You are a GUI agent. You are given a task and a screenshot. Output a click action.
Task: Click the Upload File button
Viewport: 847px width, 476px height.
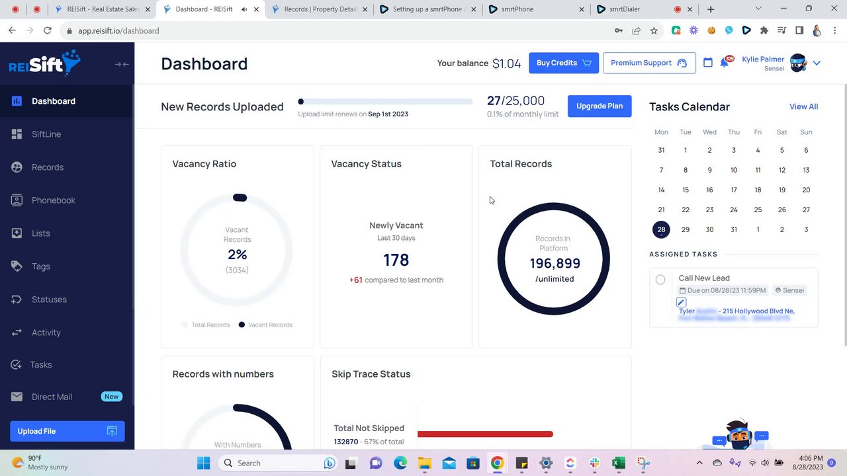click(67, 431)
